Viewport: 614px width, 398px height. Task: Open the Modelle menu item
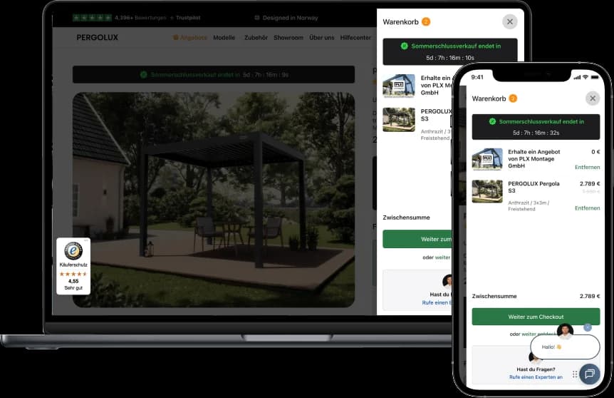pos(224,38)
